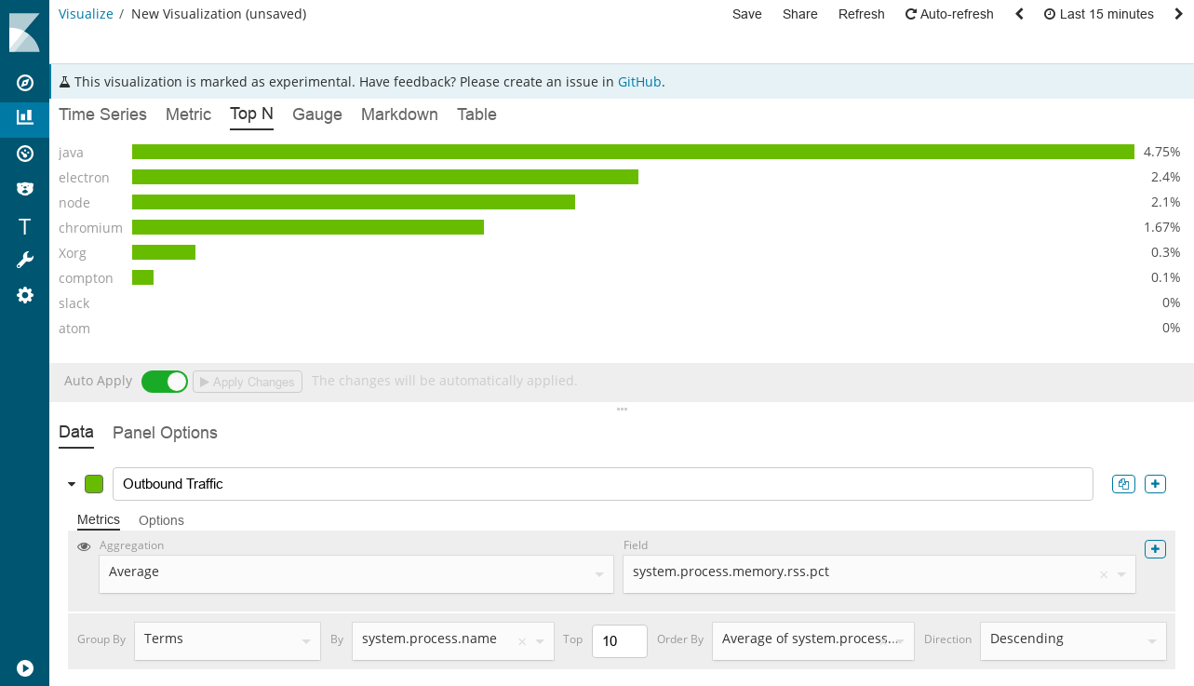
Task: Click the previous time range arrow
Action: click(1020, 14)
